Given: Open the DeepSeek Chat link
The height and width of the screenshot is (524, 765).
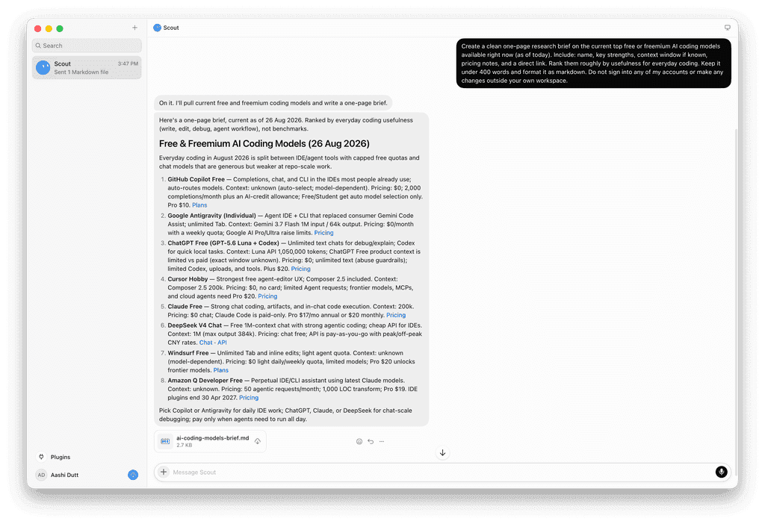Looking at the screenshot, I should point(205,343).
